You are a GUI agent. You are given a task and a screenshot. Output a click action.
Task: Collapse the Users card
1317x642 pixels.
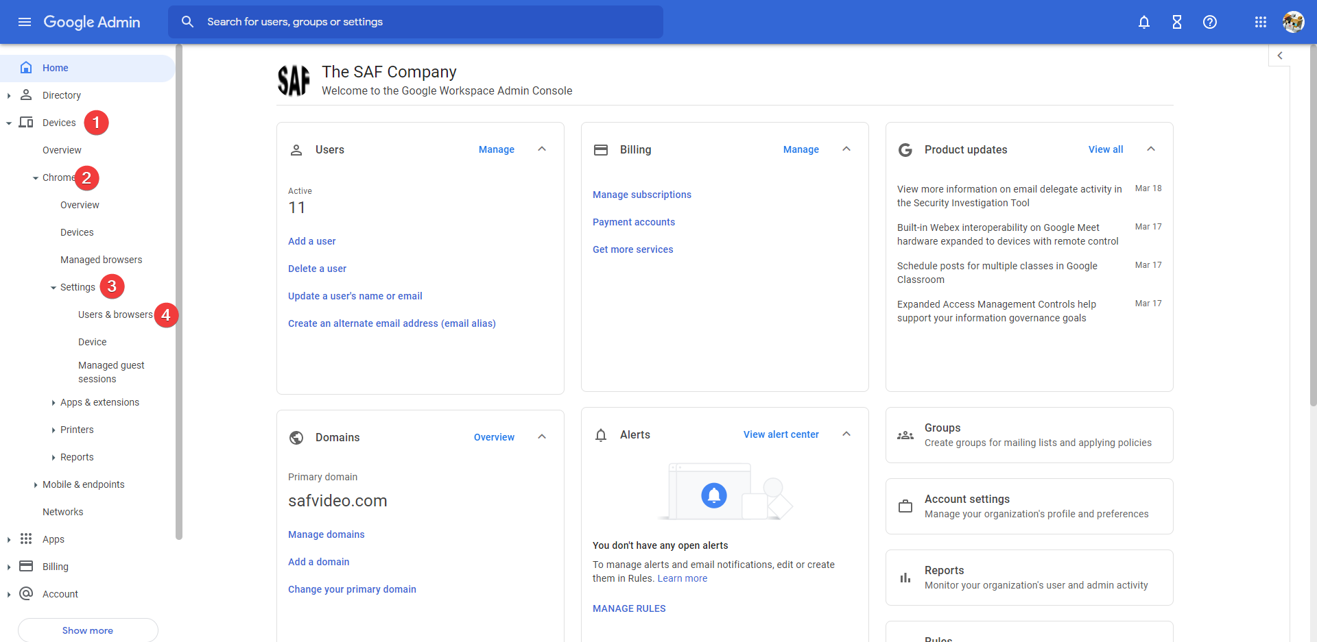(542, 149)
